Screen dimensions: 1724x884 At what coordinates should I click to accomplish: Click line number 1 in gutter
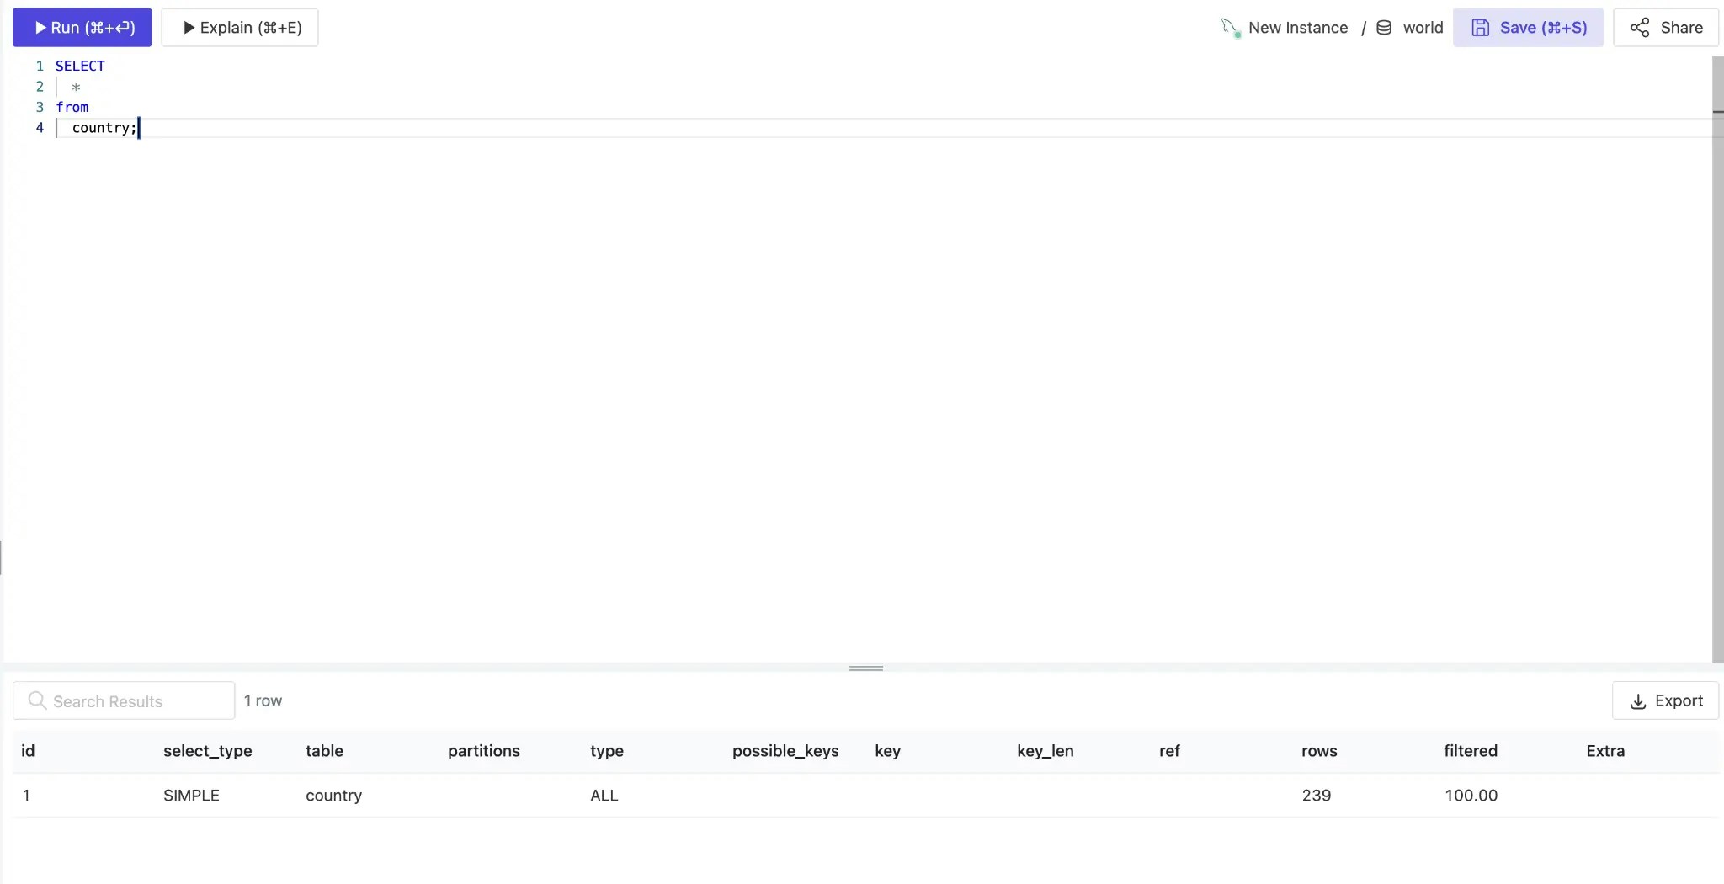coord(40,66)
